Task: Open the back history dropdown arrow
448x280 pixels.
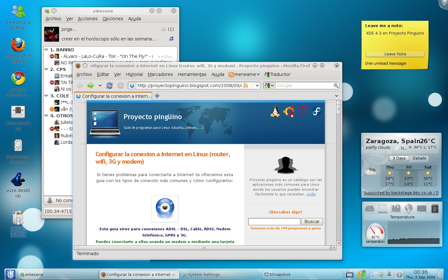Action: [x=100, y=85]
